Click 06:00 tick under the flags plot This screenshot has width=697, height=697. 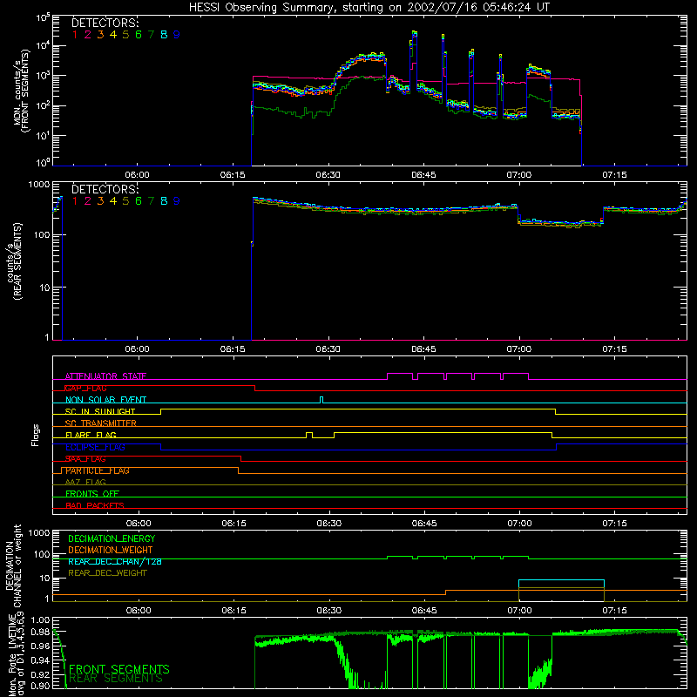(x=139, y=524)
